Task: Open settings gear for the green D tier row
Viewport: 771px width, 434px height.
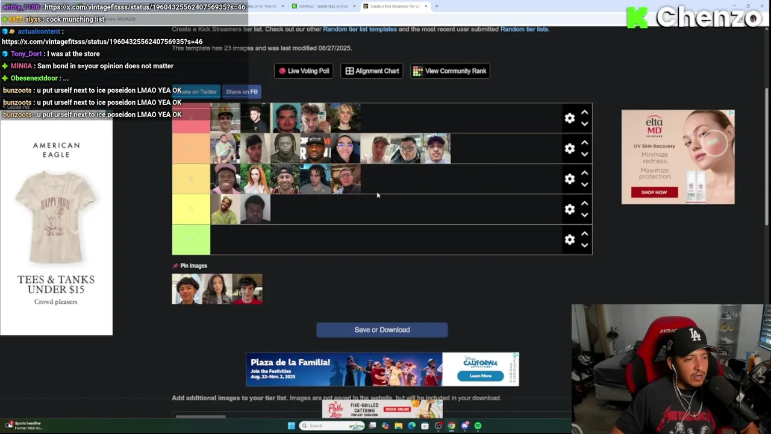Action: 570,239
